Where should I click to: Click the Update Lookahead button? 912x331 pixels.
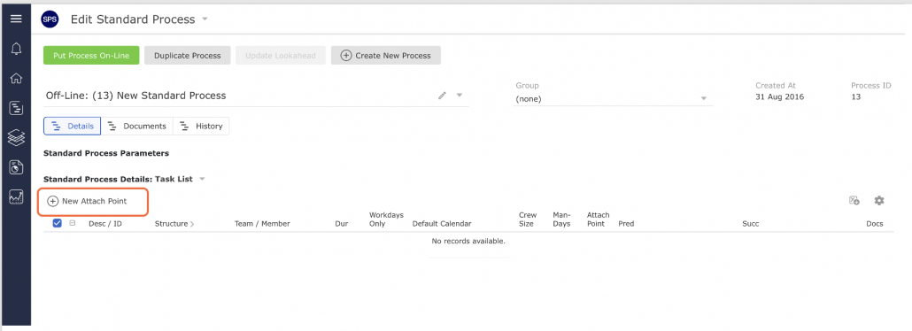tap(281, 55)
